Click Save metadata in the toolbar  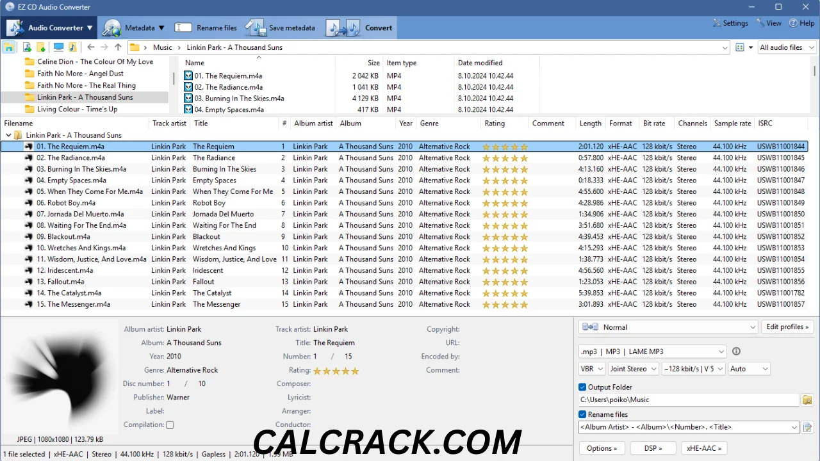click(x=281, y=28)
